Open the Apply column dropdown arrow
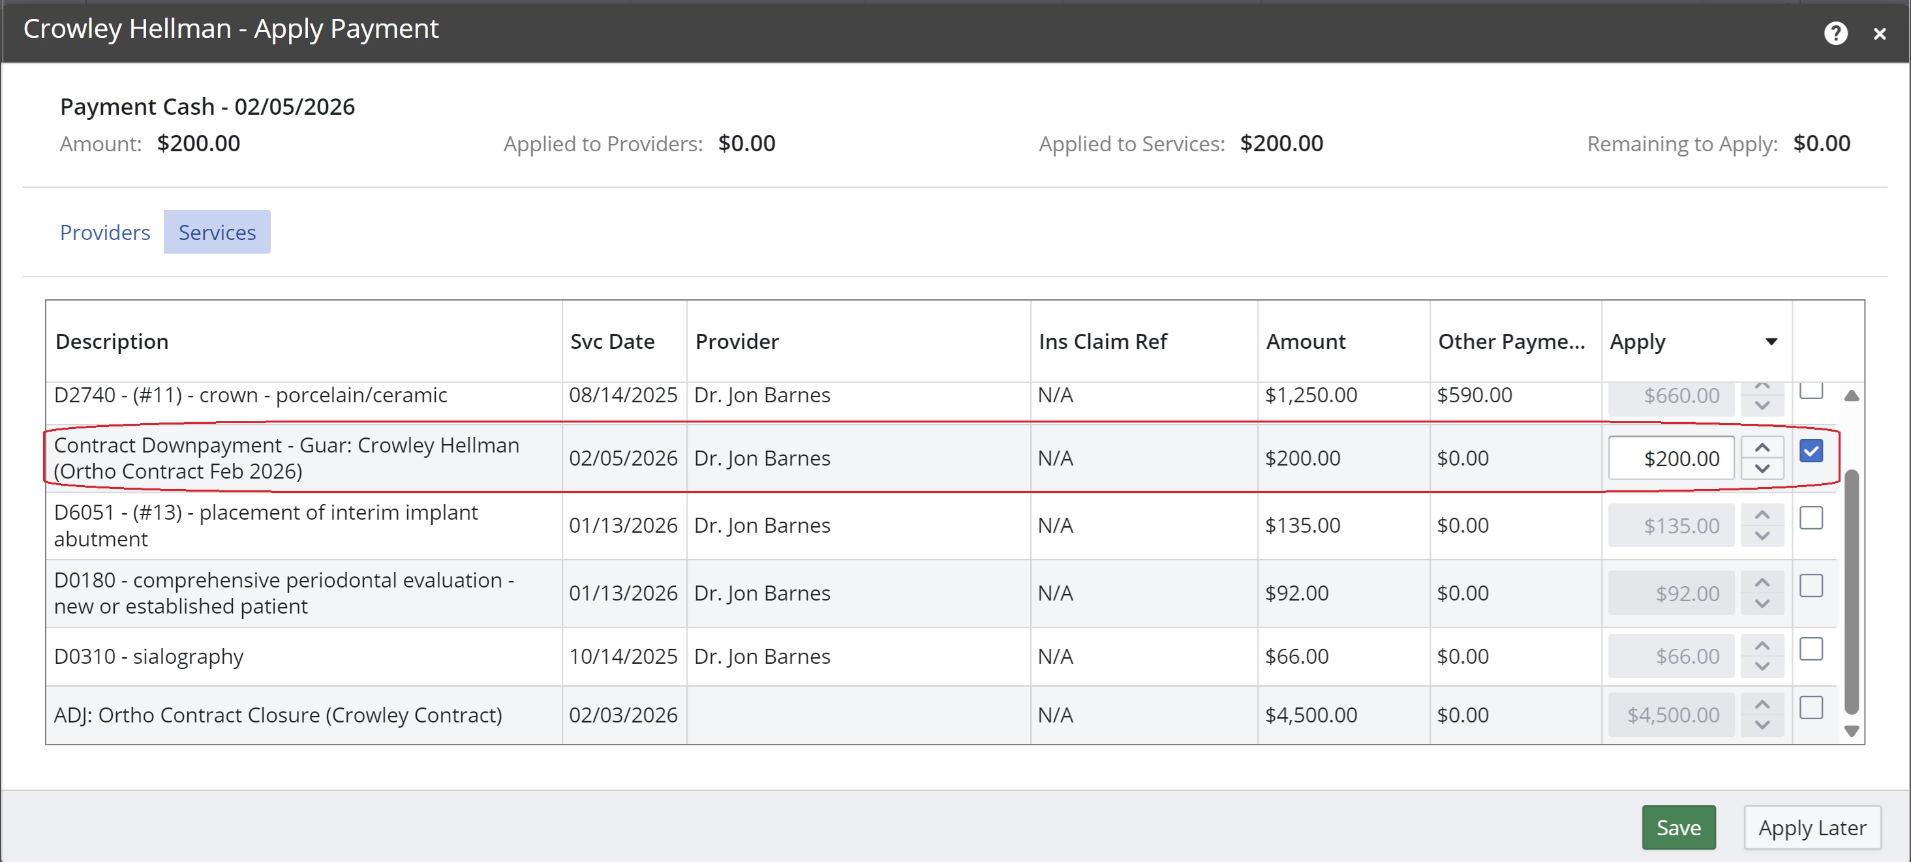Image resolution: width=1911 pixels, height=862 pixels. [x=1771, y=342]
